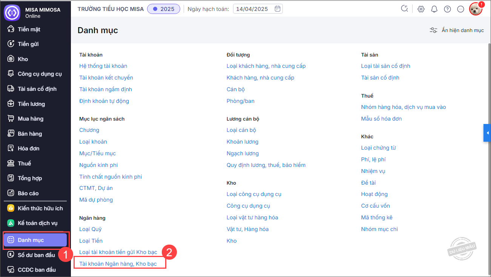Open the Tài sản cố định sidebar item
The width and height of the screenshot is (491, 277).
tap(37, 89)
